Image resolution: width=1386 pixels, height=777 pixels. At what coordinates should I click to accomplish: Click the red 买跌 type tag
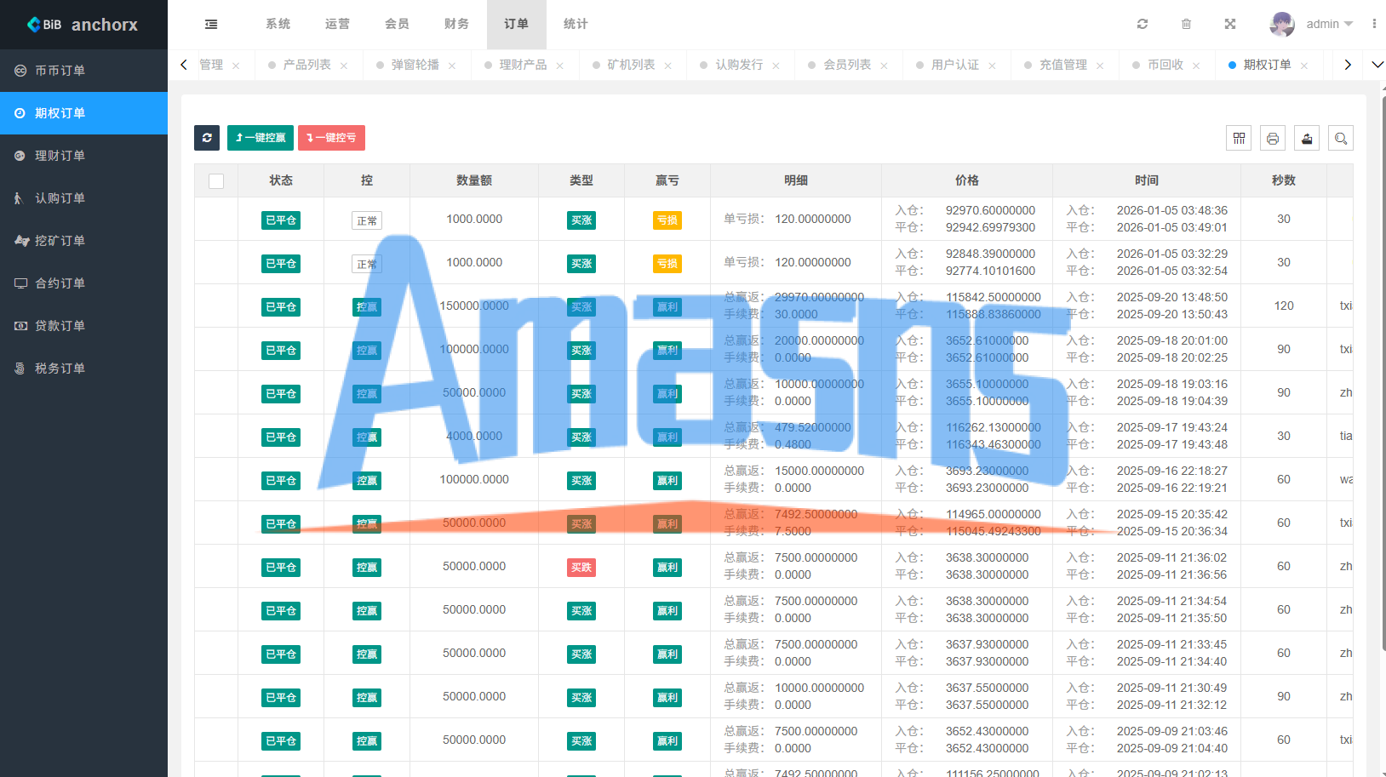tap(581, 568)
